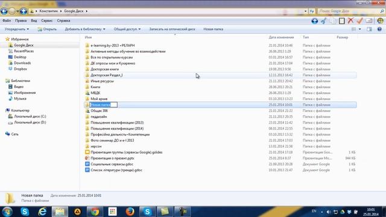Viewport: 386px width, 217px height.
Task: Click the red X Delete toolbar icon
Action: pyautogui.click(x=350, y=20)
